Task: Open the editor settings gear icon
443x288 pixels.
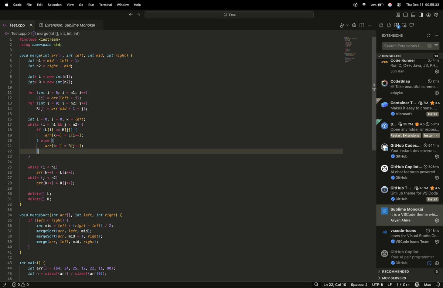Action: coord(354,25)
